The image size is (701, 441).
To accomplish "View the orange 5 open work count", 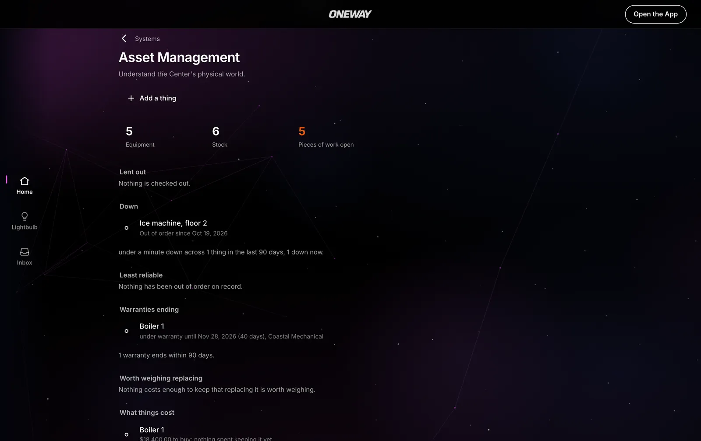I will (302, 131).
